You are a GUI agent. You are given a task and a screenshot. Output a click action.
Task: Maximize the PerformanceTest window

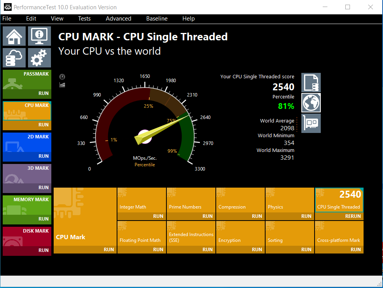(348, 7)
